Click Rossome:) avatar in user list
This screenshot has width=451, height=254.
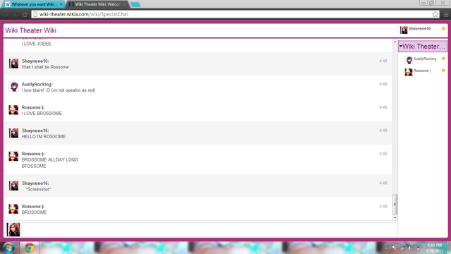[x=409, y=72]
